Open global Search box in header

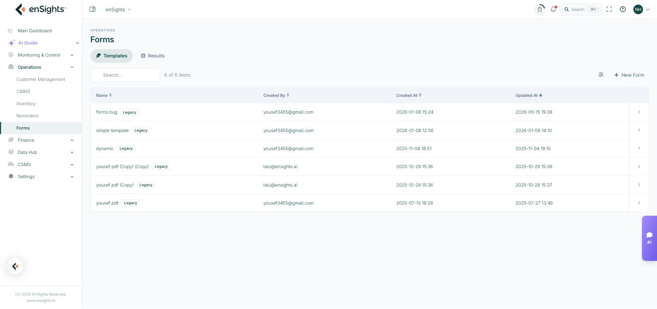[x=581, y=9]
